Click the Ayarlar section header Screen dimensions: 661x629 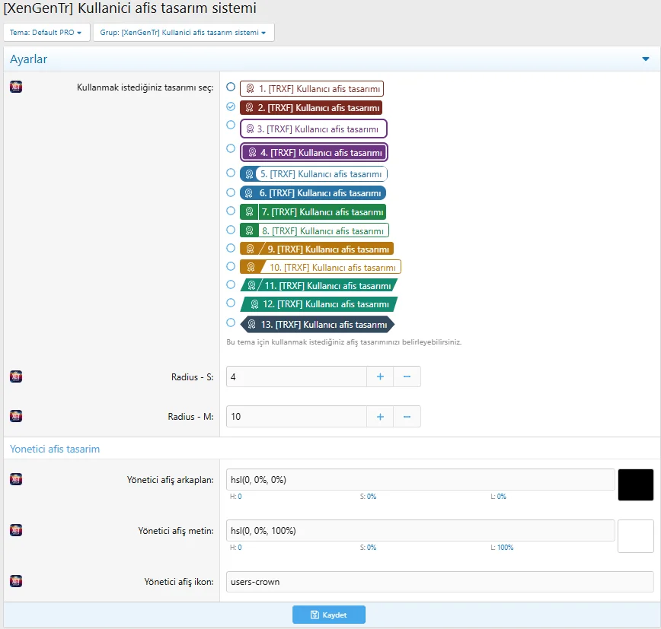click(29, 59)
